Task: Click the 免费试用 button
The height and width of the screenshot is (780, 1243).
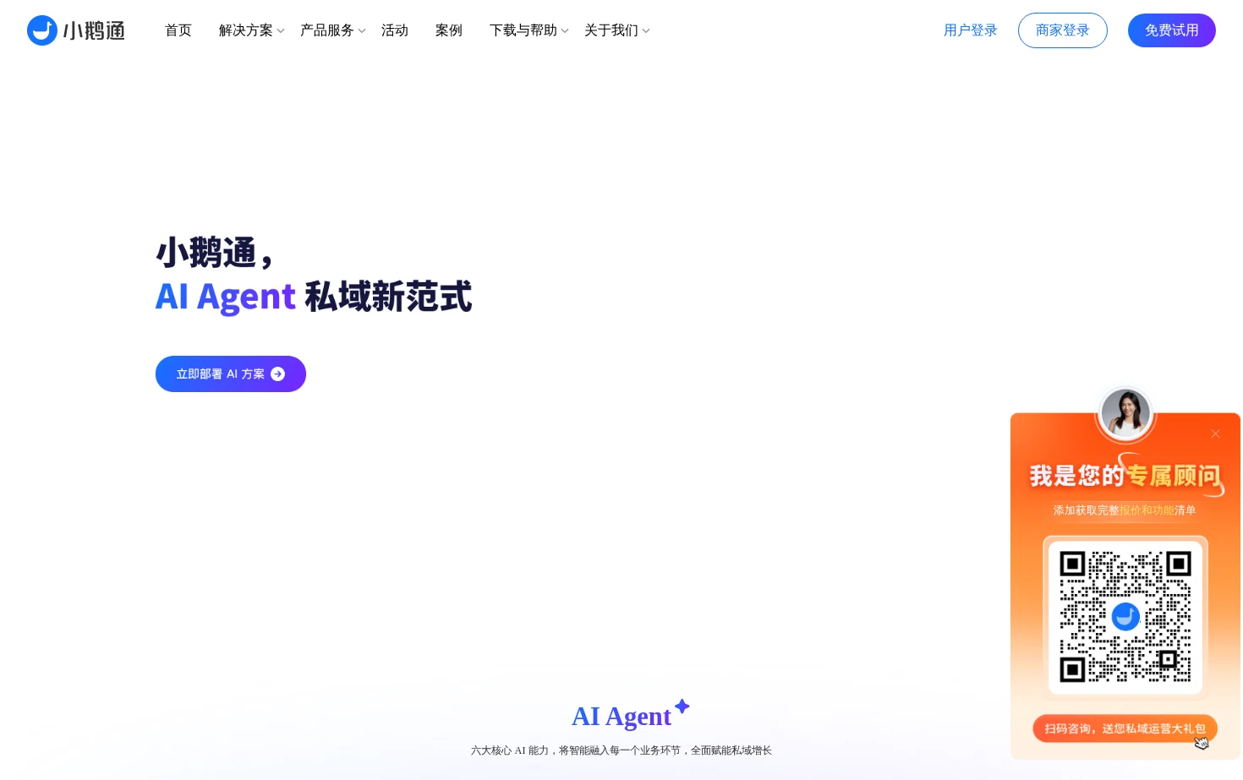Action: point(1172,30)
